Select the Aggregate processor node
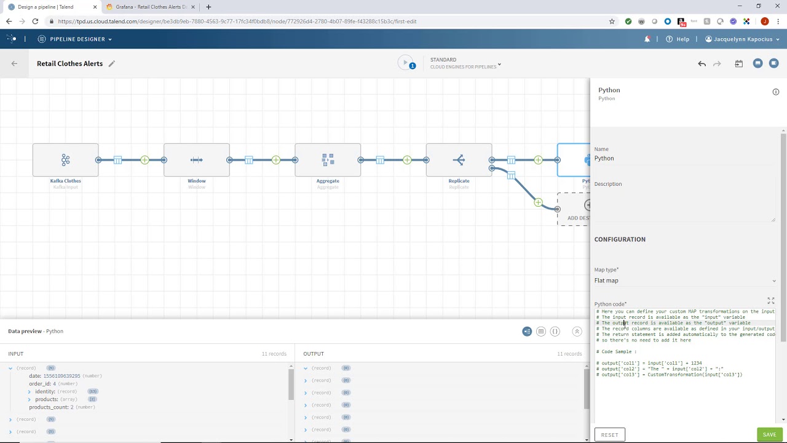Image resolution: width=787 pixels, height=443 pixels. (328, 160)
